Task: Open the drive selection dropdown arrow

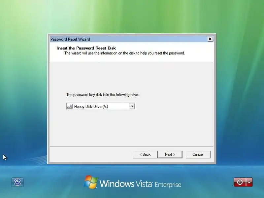Action: (x=132, y=106)
